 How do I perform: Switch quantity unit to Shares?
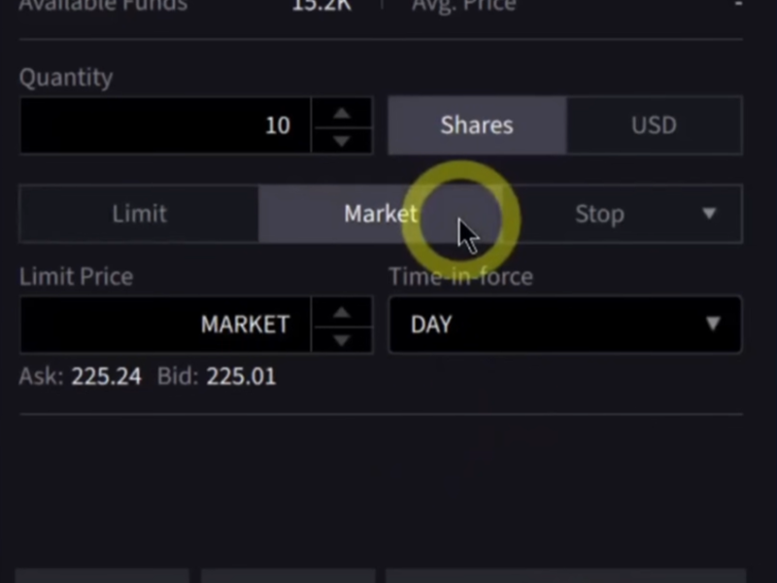[477, 125]
